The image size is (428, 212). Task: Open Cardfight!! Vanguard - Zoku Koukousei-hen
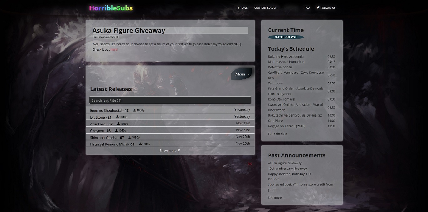click(297, 75)
